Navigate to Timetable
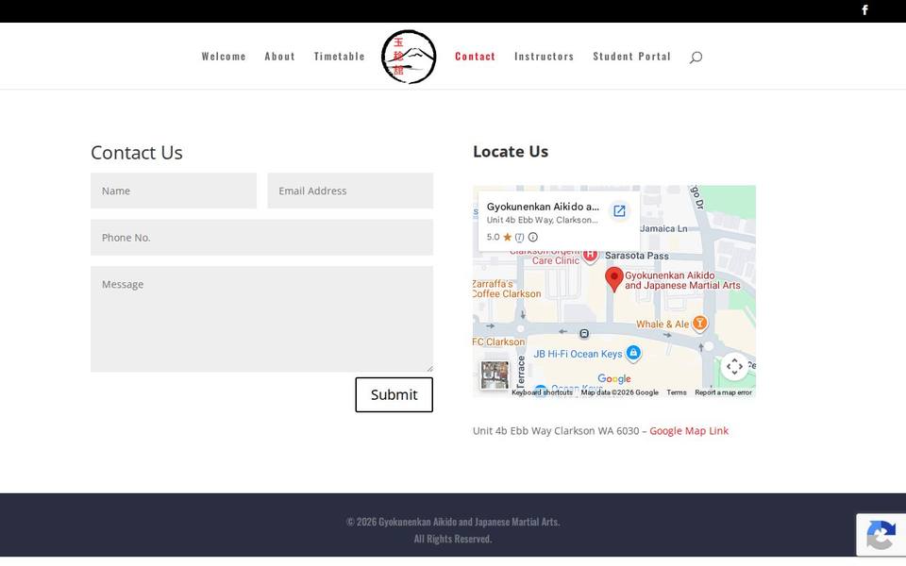 point(339,57)
